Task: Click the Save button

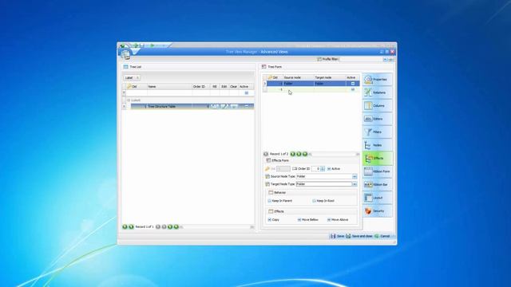Action: coord(337,236)
